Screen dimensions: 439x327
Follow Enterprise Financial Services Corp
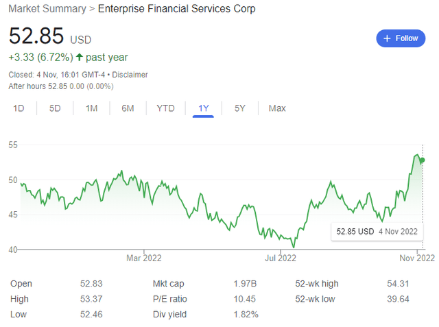[x=401, y=38]
